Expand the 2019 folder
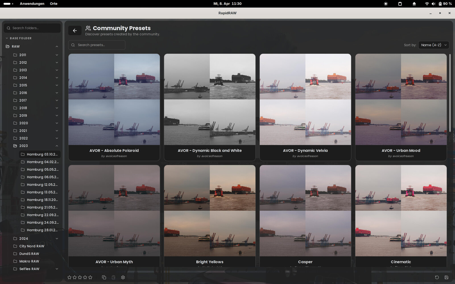 coord(57,116)
